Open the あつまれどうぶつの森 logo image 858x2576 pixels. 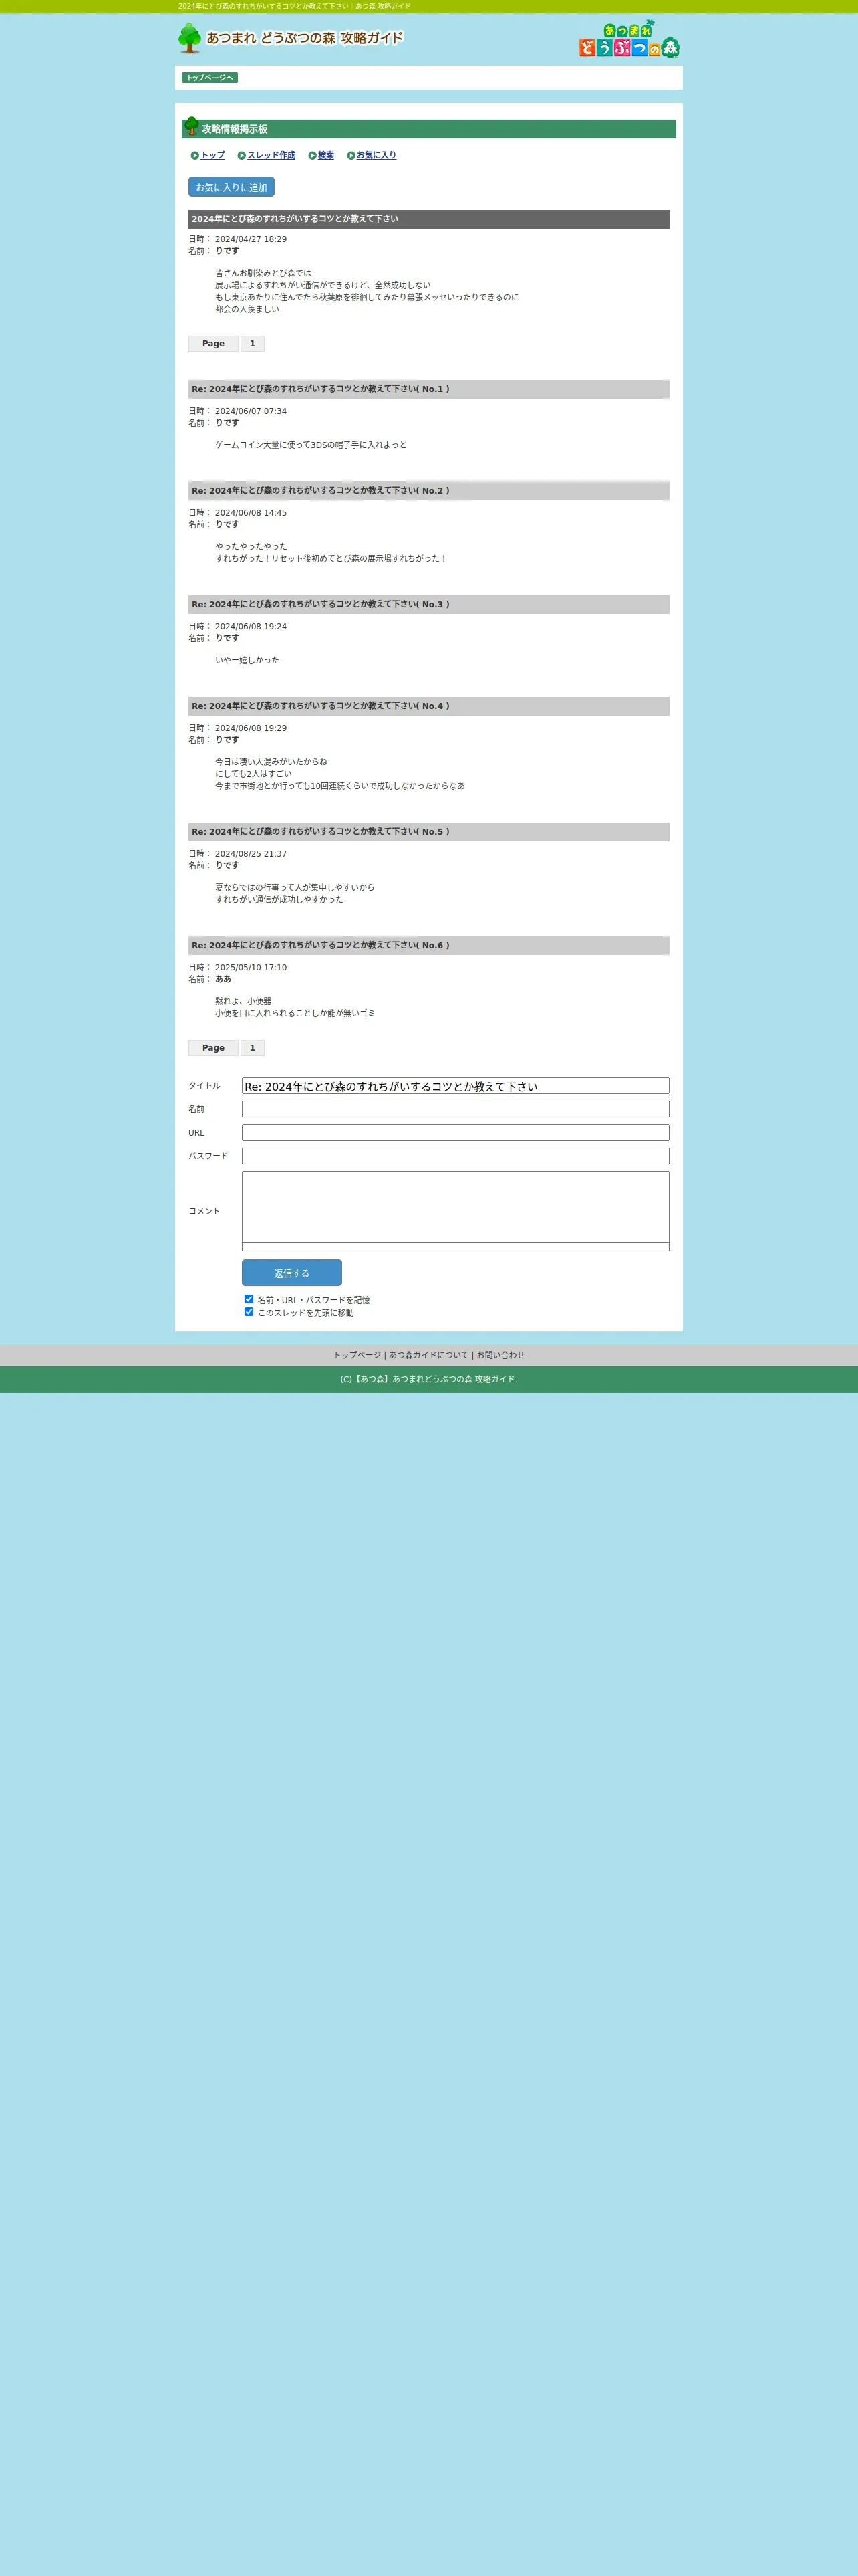(x=629, y=39)
